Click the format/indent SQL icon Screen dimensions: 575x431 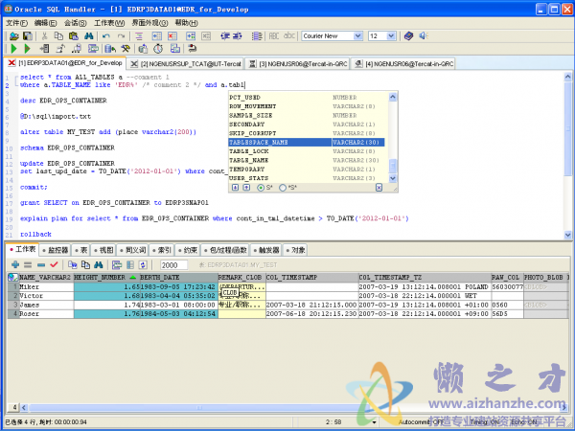139,36
